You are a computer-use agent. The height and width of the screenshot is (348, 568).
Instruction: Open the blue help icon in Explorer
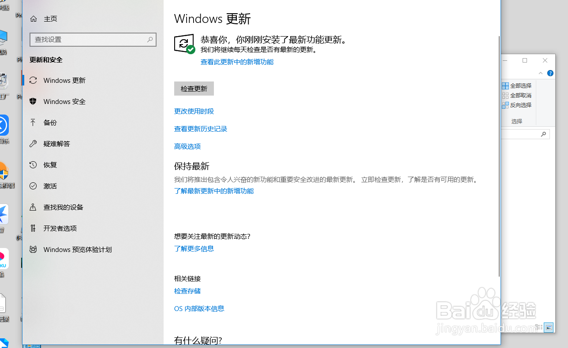(x=550, y=73)
